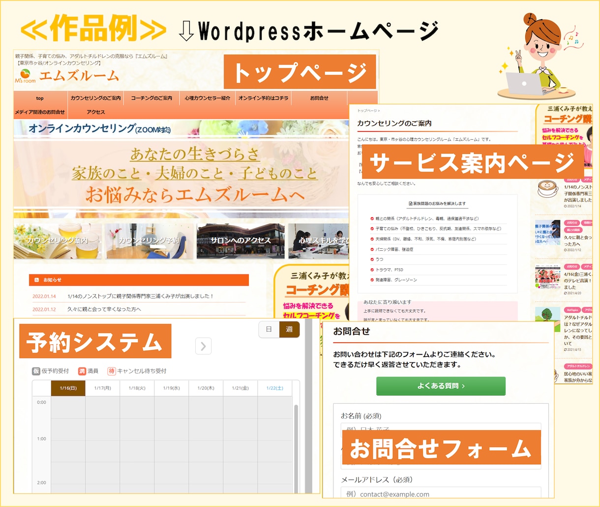Click the 満 legend icon for 満員
Viewport: 600px width, 507px height.
pos(82,371)
